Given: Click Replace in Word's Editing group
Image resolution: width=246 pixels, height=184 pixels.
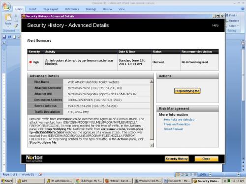Looking at the screenshot, I should pyautogui.click(x=232, y=21).
